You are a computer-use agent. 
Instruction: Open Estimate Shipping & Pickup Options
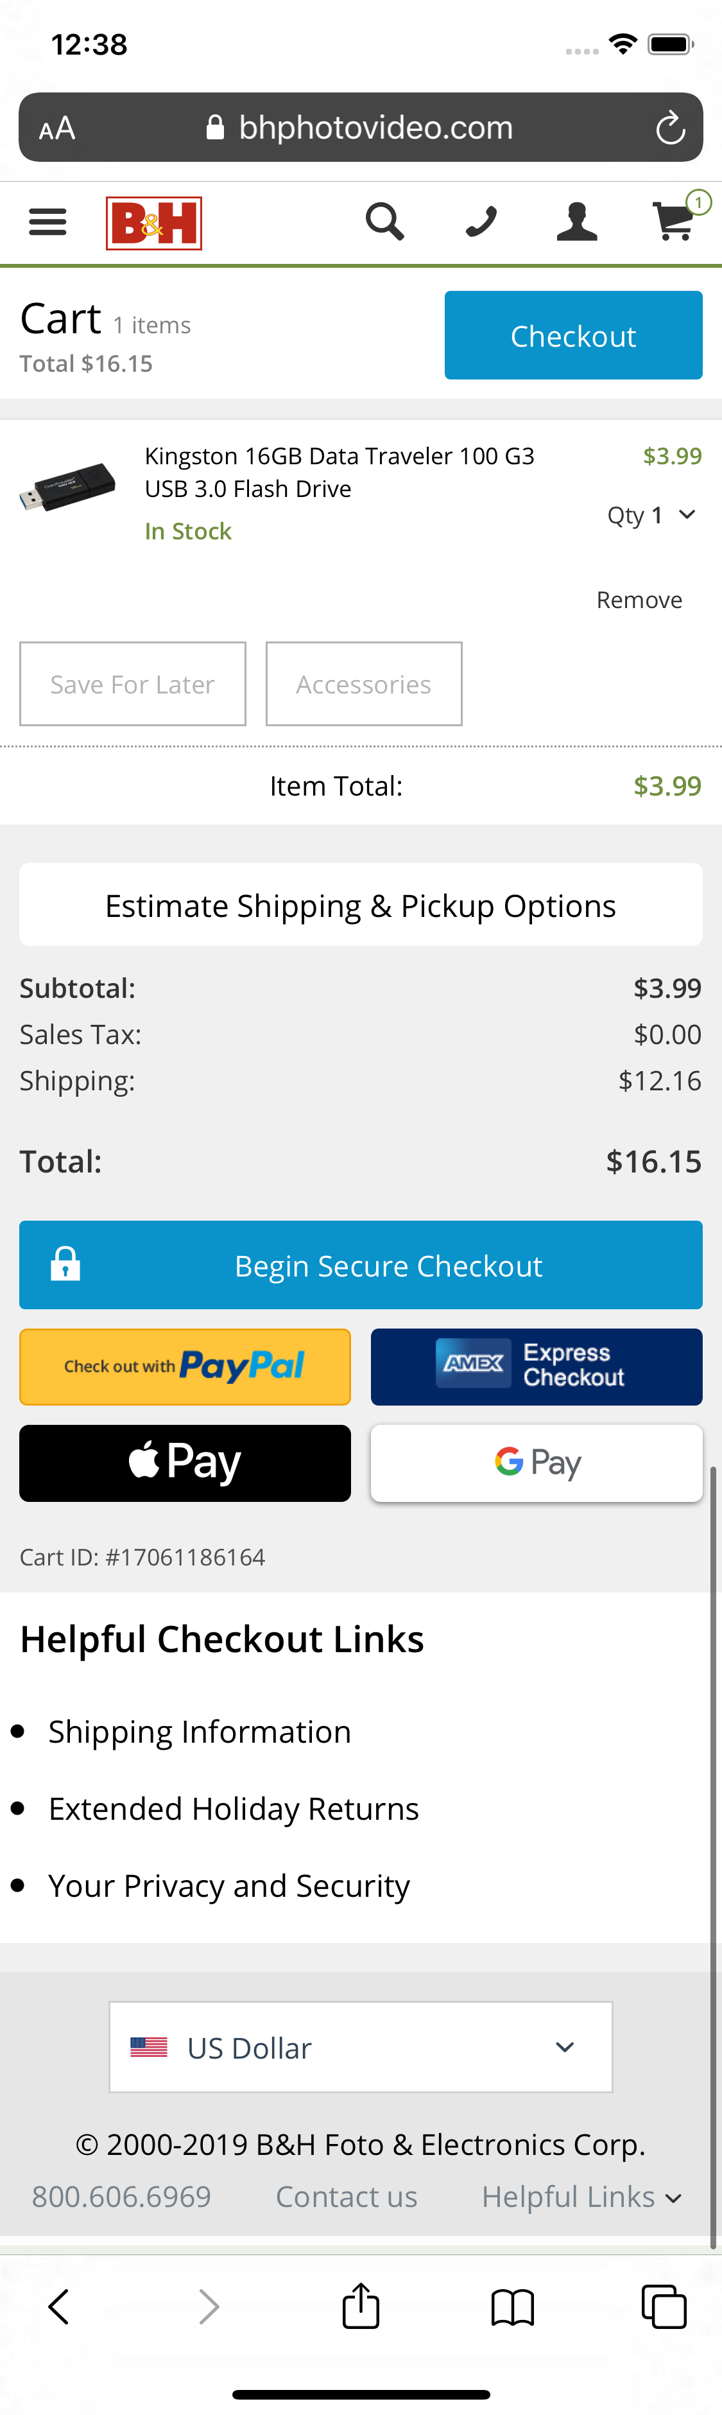coord(361,905)
